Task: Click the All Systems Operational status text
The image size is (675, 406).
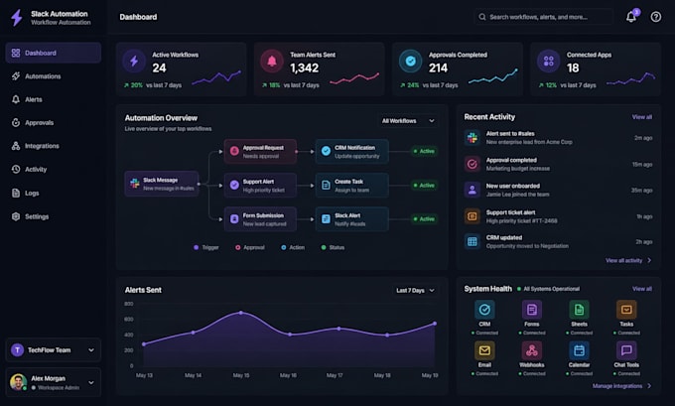Action: coord(552,289)
